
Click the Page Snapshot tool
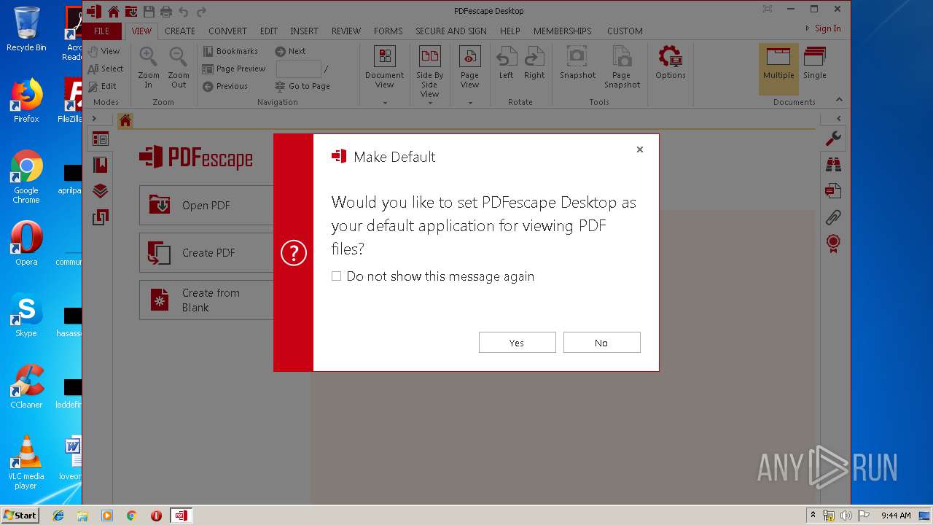622,67
